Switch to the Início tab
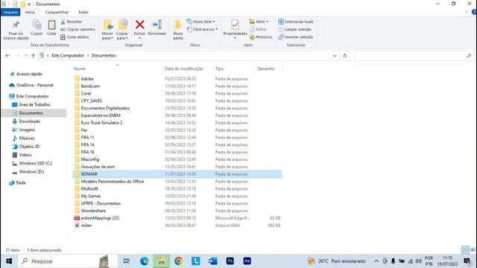 pyautogui.click(x=30, y=12)
